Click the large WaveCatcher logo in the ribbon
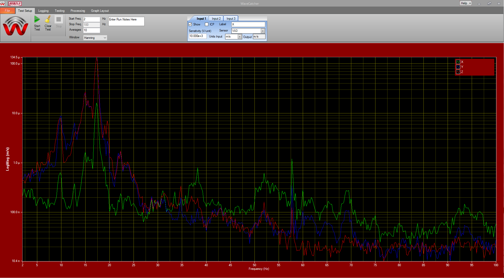Image resolution: width=504 pixels, height=278 pixels. 15,26
